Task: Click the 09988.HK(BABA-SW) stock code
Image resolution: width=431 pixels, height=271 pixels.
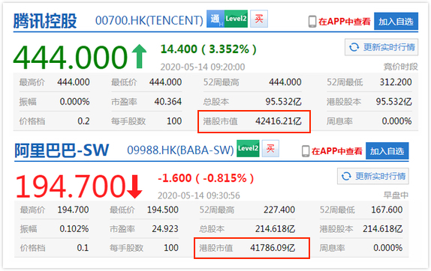Action: pyautogui.click(x=180, y=150)
